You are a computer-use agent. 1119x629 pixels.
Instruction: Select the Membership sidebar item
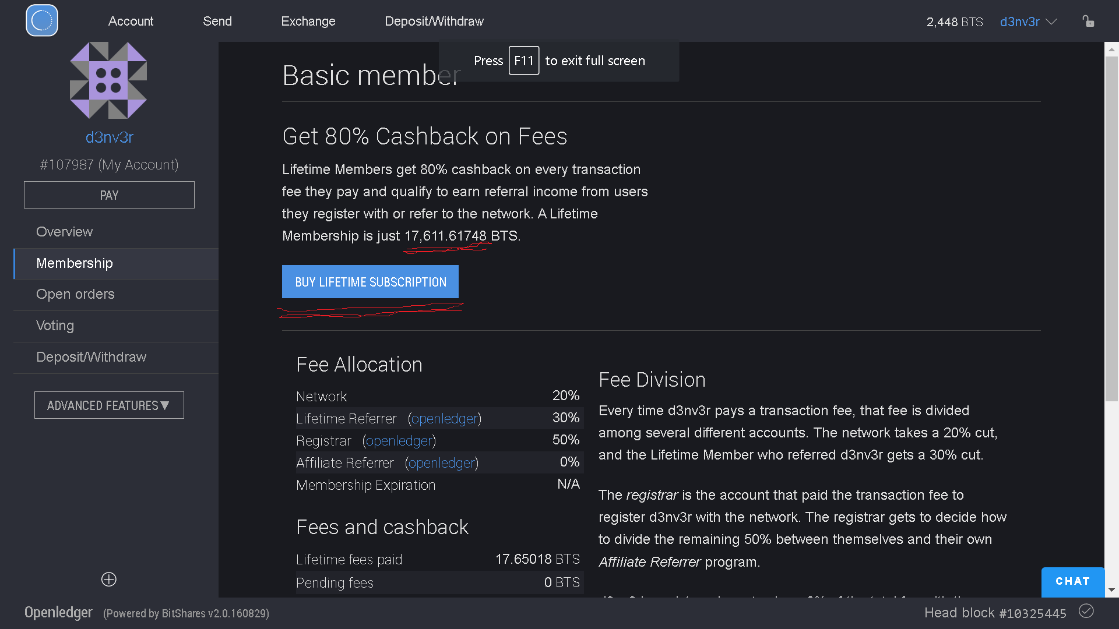click(116, 263)
